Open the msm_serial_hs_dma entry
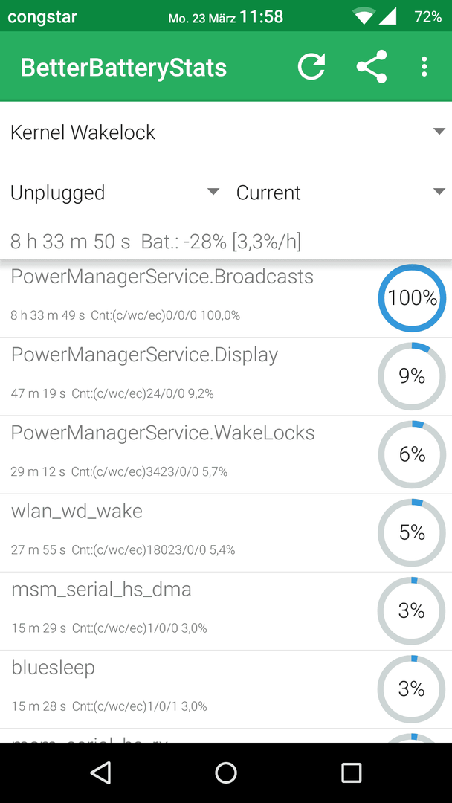This screenshot has height=803, width=452. tap(226, 611)
